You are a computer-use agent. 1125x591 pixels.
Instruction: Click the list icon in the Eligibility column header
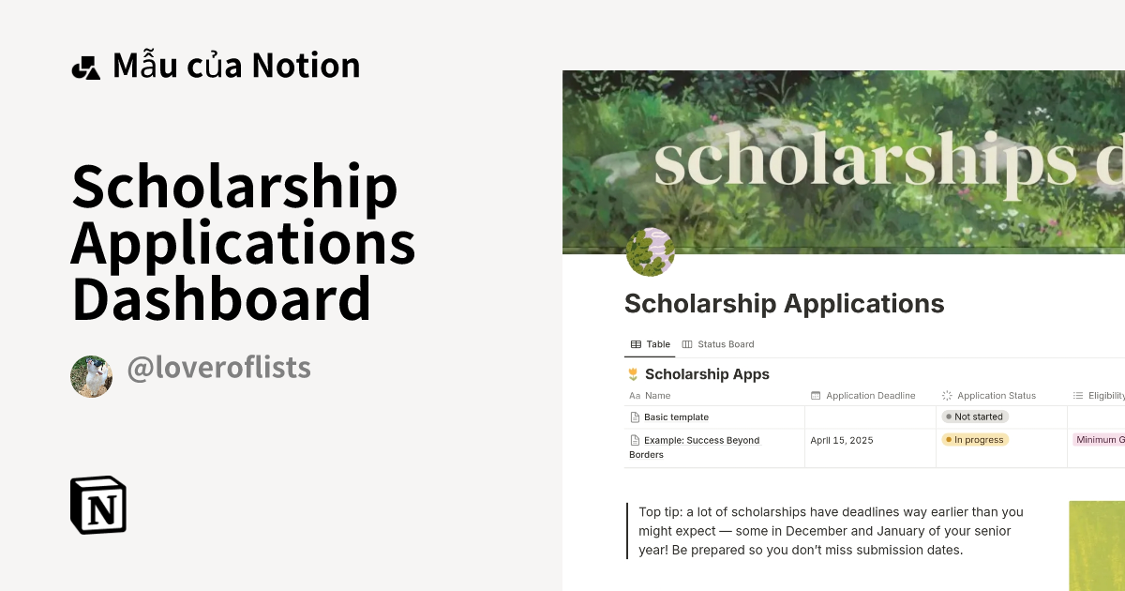1076,395
